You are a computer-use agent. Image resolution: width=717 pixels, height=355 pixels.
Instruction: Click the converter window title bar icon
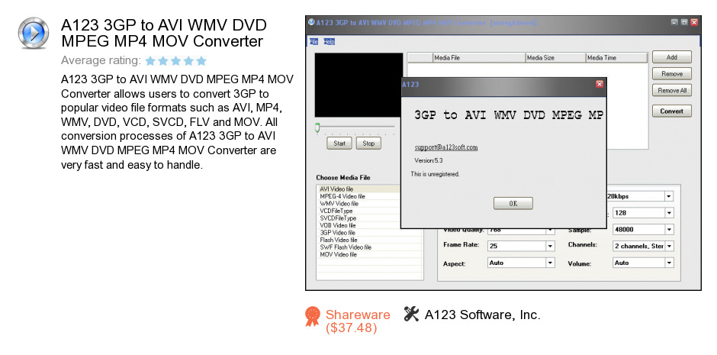click(x=311, y=22)
